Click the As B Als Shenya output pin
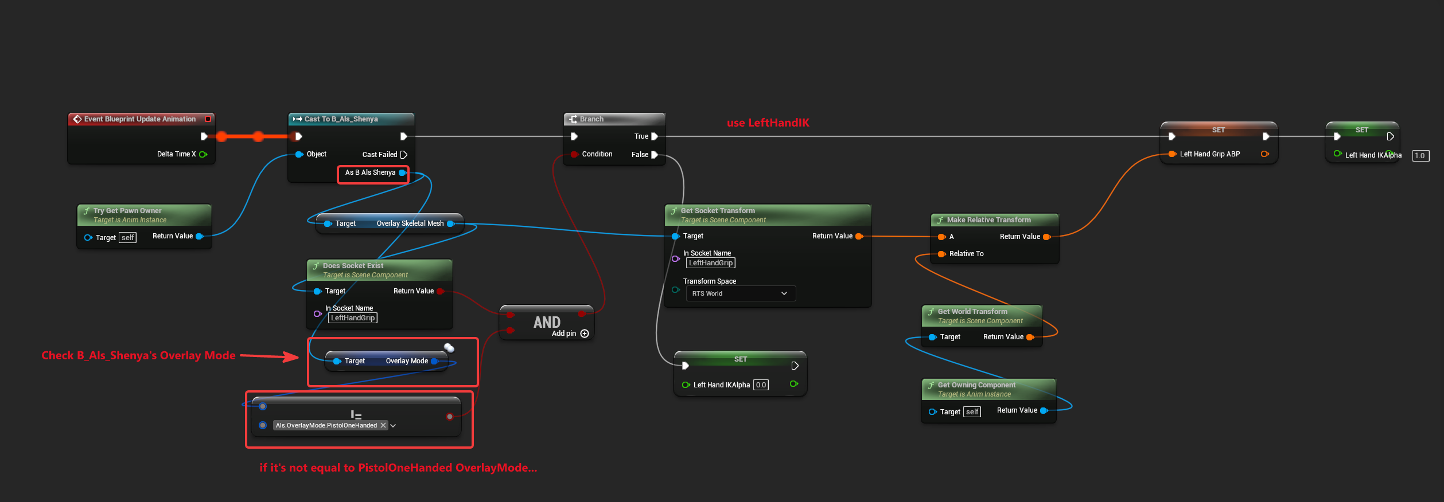 pyautogui.click(x=403, y=172)
